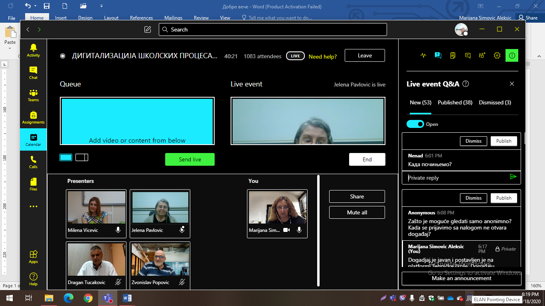Open Word's Quick Access Toolbar dropdown

point(101,6)
